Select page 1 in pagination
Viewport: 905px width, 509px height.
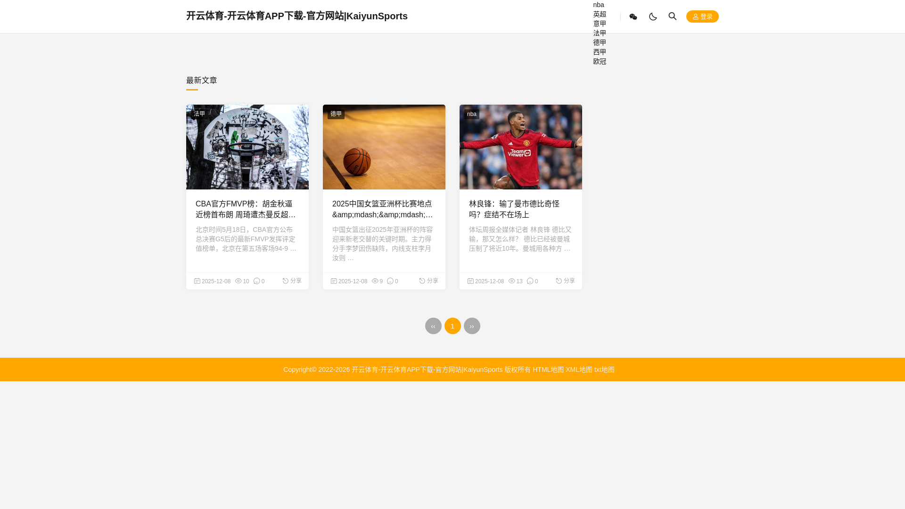(x=452, y=326)
